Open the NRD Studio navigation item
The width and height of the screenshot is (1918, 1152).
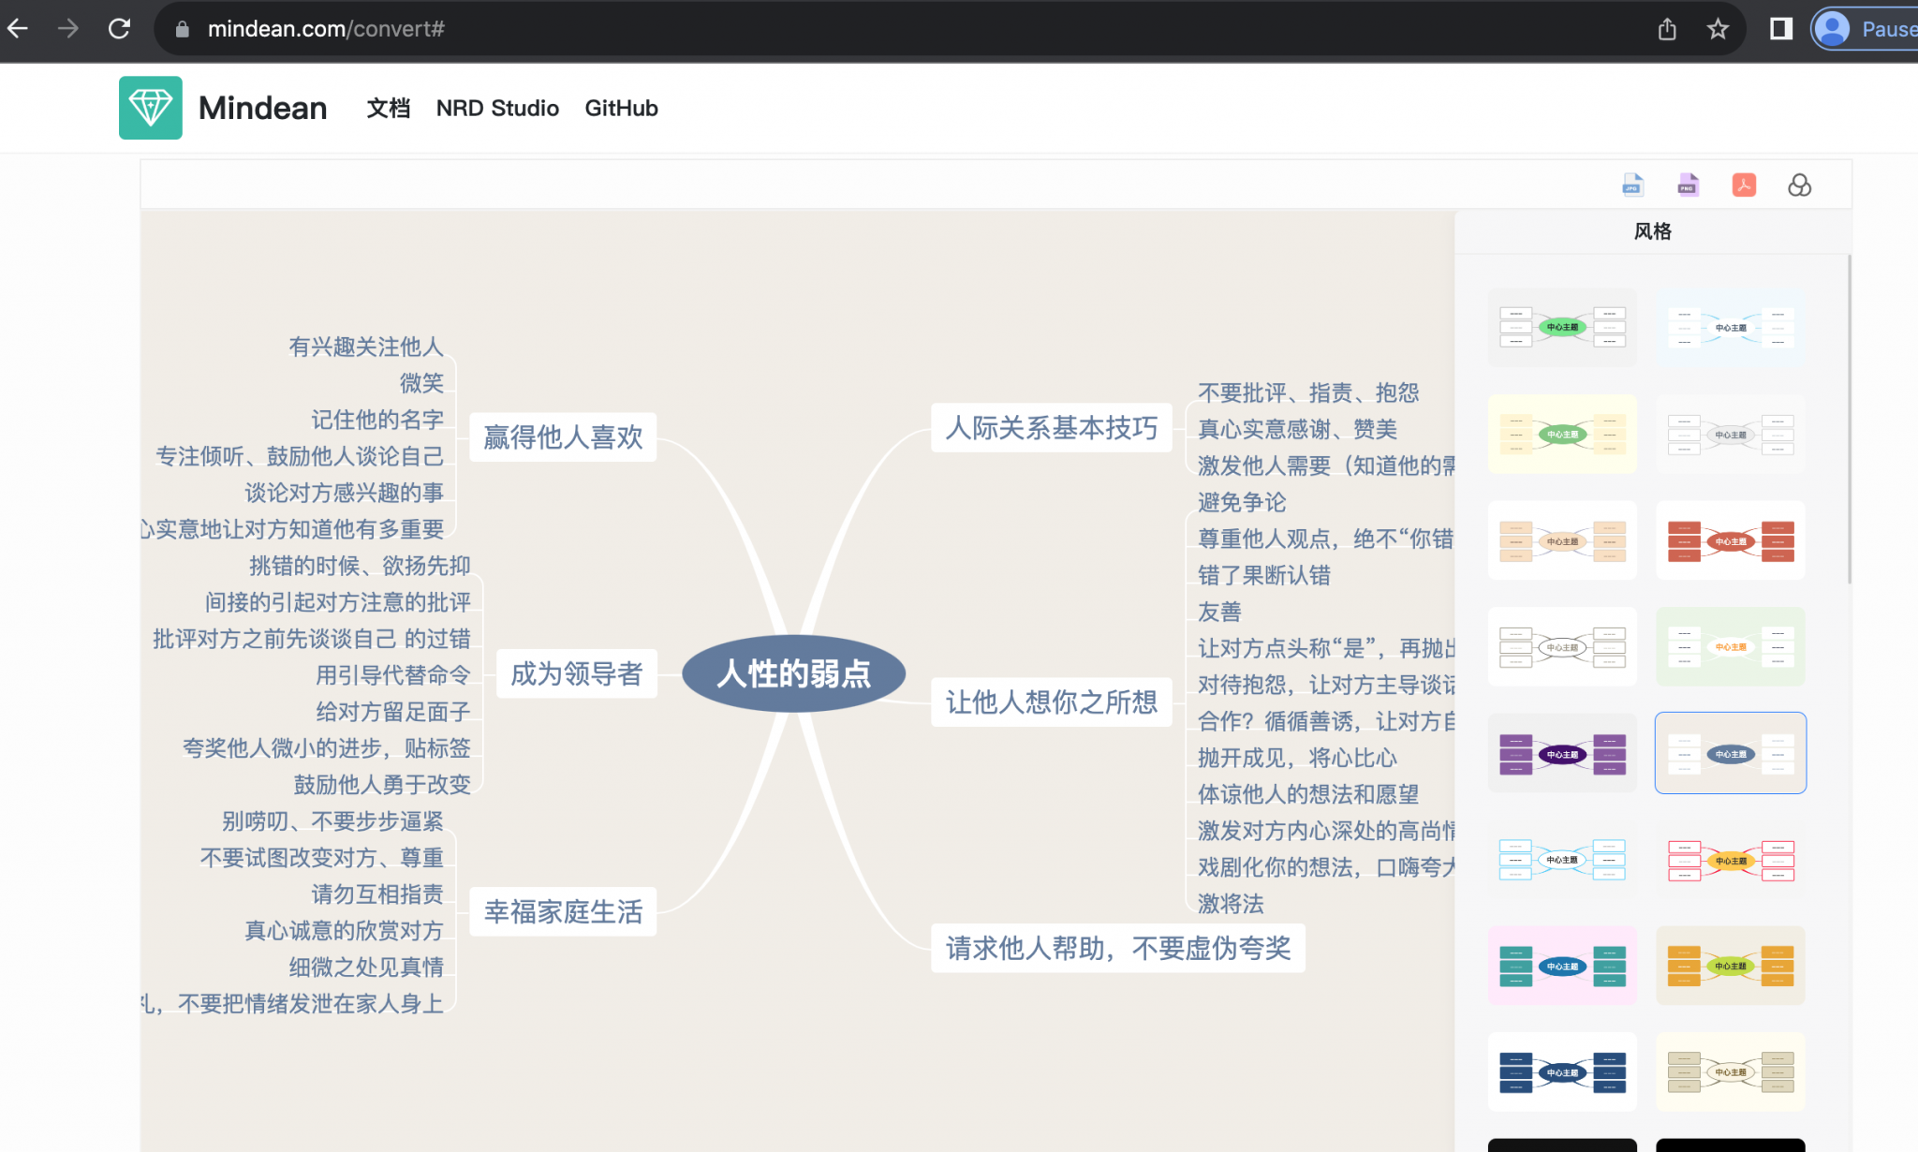(x=496, y=108)
